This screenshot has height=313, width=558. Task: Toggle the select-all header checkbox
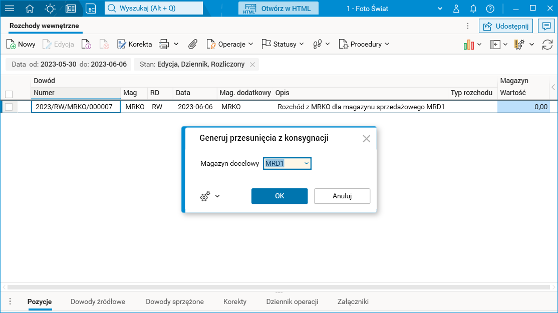click(x=9, y=94)
